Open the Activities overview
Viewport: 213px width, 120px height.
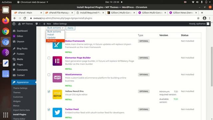pyautogui.click(x=7, y=2)
